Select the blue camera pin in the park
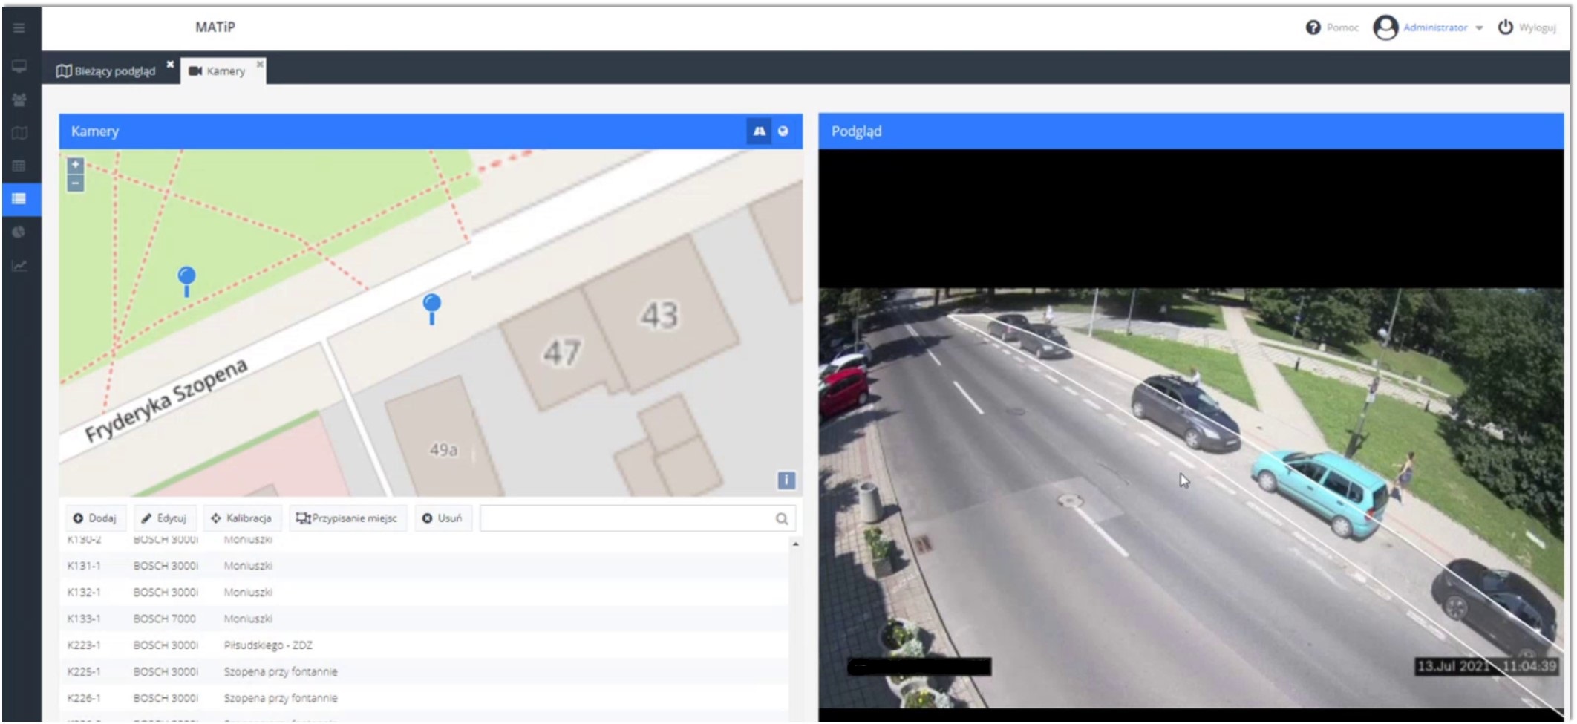Screen dimensions: 1577x724 (187, 281)
